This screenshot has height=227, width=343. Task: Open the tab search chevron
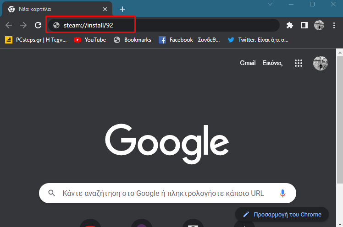[x=270, y=4]
